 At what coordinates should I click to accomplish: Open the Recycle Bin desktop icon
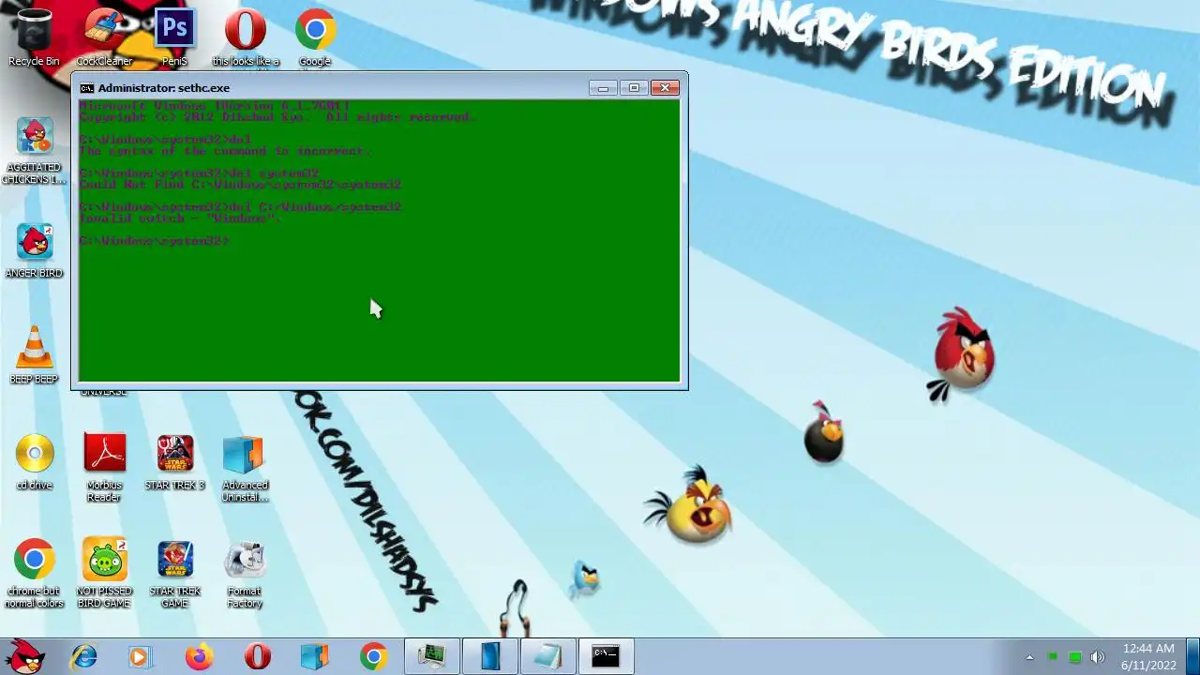[x=35, y=36]
